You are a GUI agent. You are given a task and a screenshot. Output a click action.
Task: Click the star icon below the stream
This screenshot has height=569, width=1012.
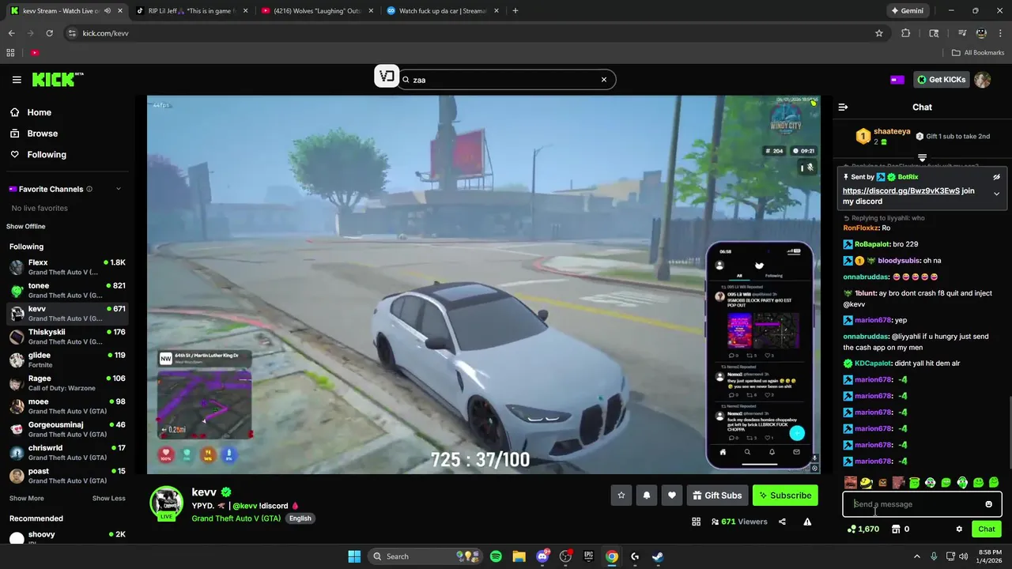click(x=621, y=496)
